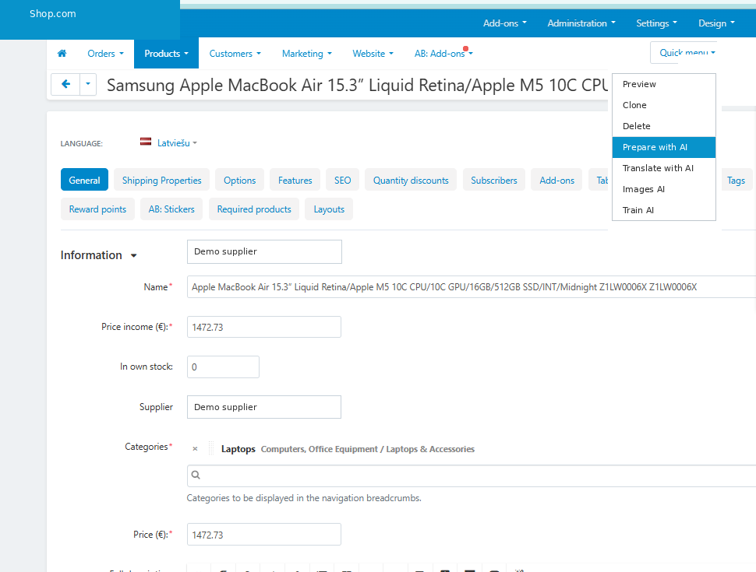756x572 pixels.
Task: Click the category path 'Computers, Office Equipment / Laptops & Accessories'
Action: pos(367,449)
